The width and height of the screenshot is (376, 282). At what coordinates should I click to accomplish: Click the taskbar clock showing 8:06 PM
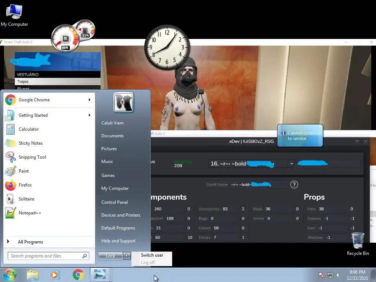[357, 275]
